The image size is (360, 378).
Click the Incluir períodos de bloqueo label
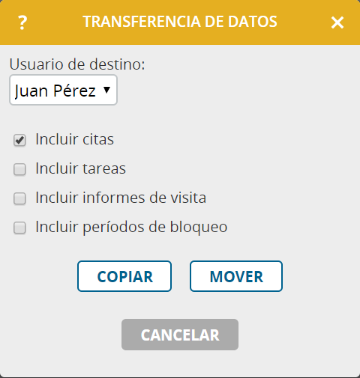coord(131,228)
